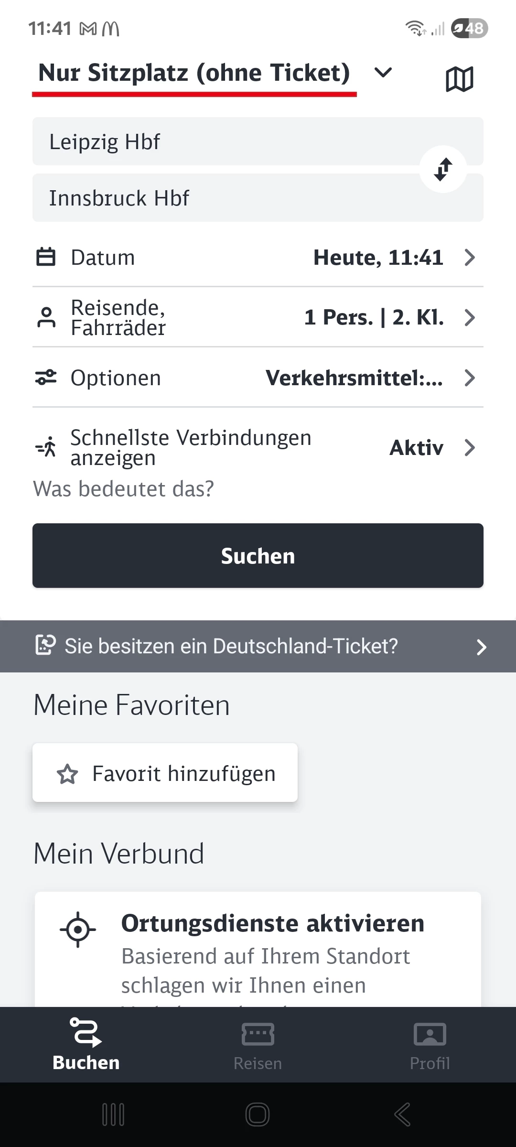Open the 'Was bedeutet das?' link
This screenshot has height=1147, width=516.
point(124,489)
